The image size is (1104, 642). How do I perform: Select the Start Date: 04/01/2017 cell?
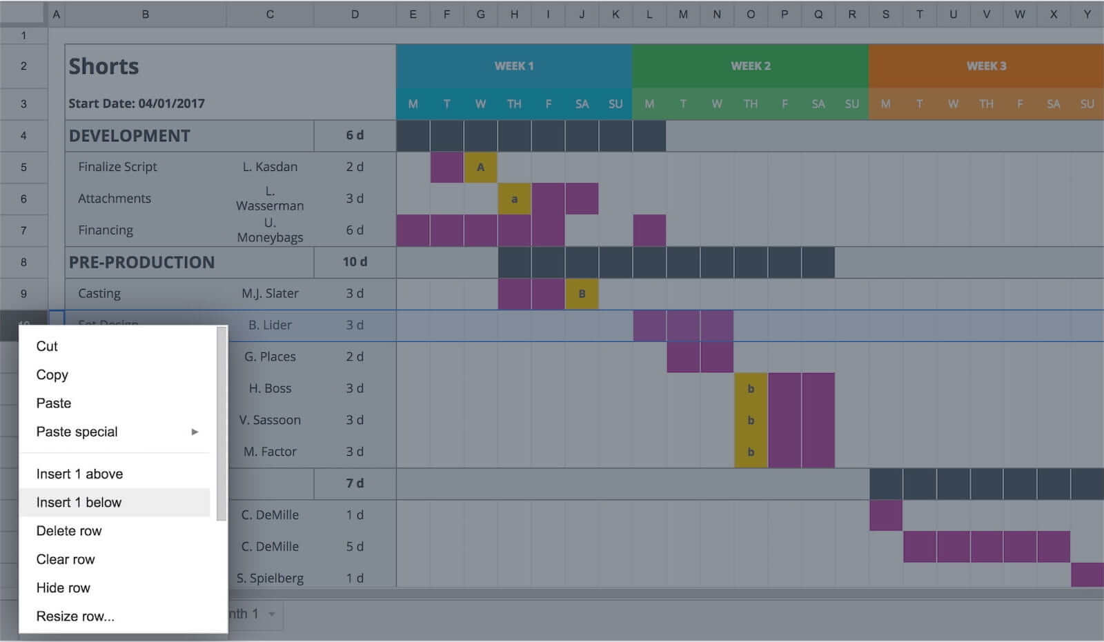(136, 103)
